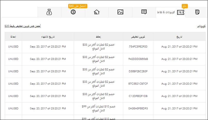Click $2 discount description of coupon 754FC59E2900
Image resolution: width=208 pixels, height=120 pixels.
(98, 47)
